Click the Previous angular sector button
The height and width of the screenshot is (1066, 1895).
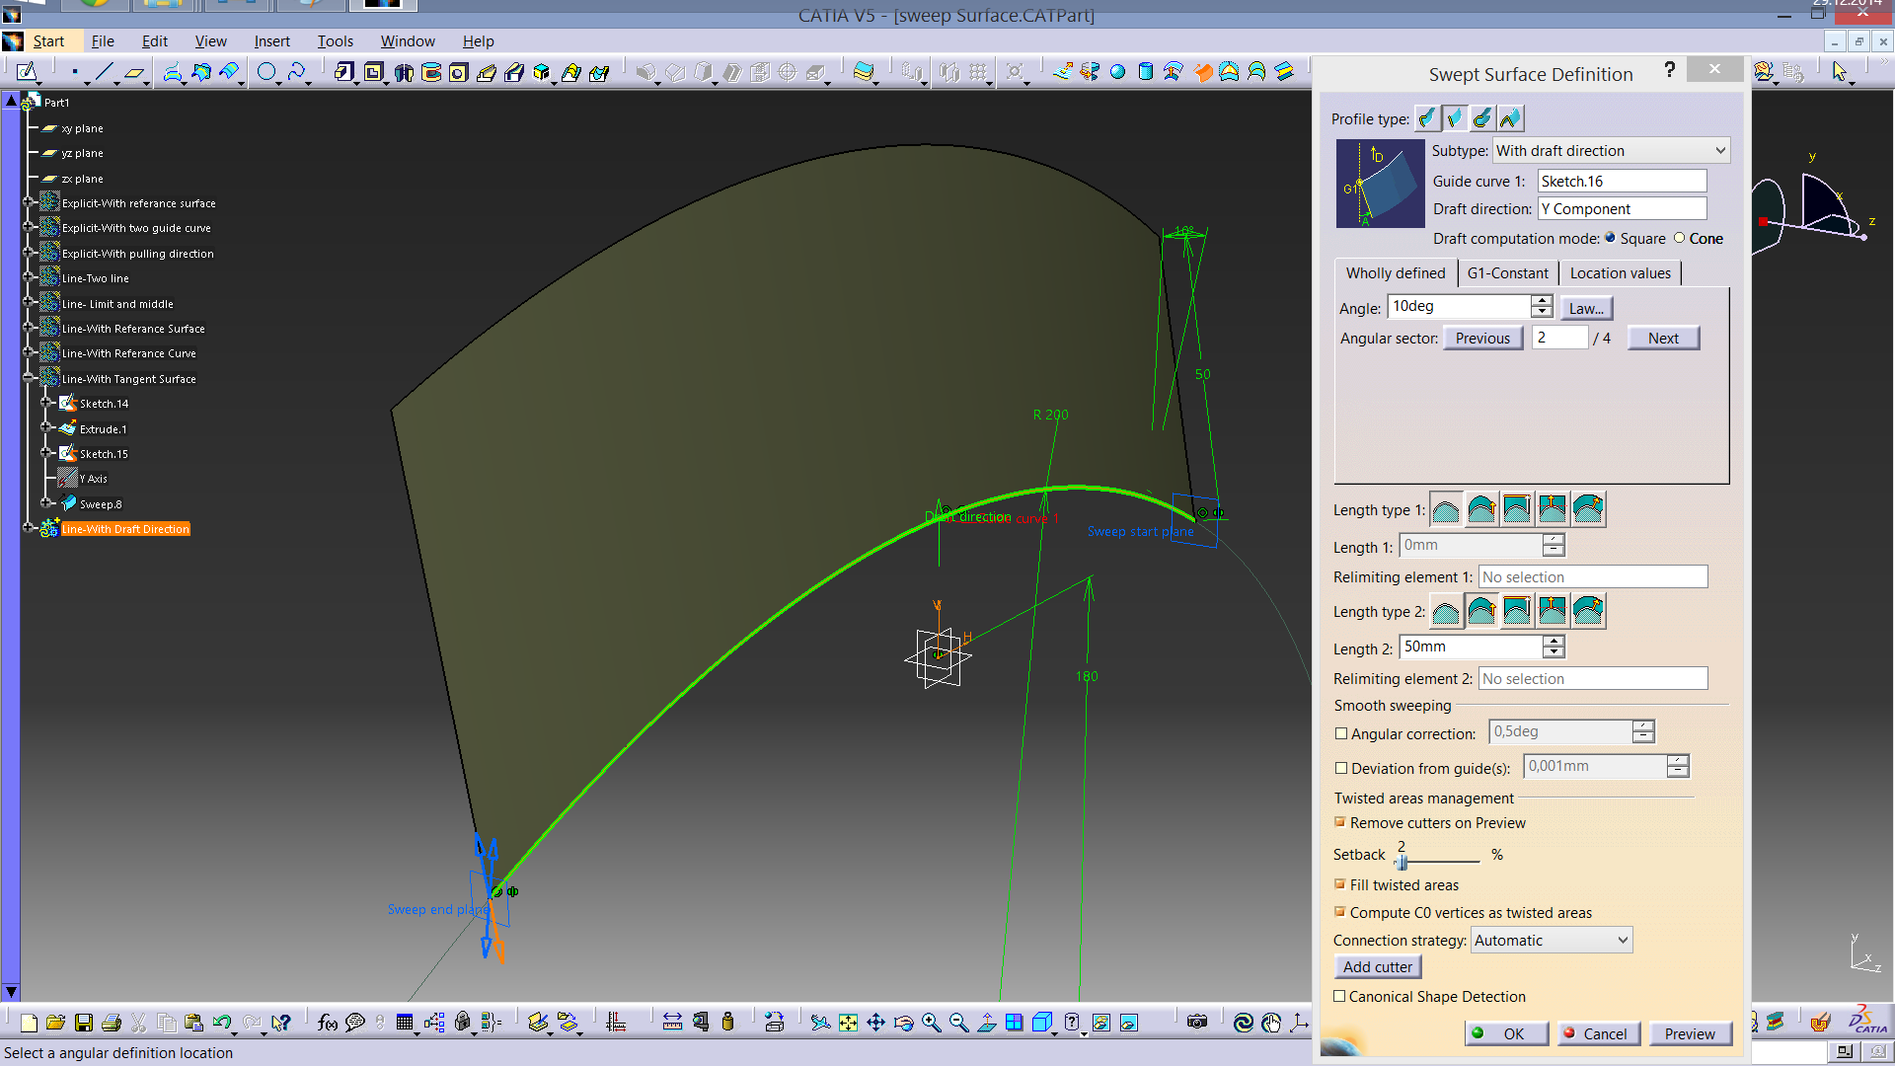tap(1482, 338)
